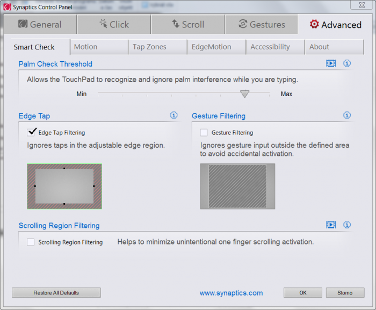This screenshot has width=376, height=310.
Task: Enable the Scrolling Region Filtering checkbox
Action: pos(31,242)
